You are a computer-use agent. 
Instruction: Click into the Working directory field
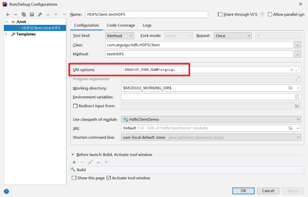click(204, 88)
